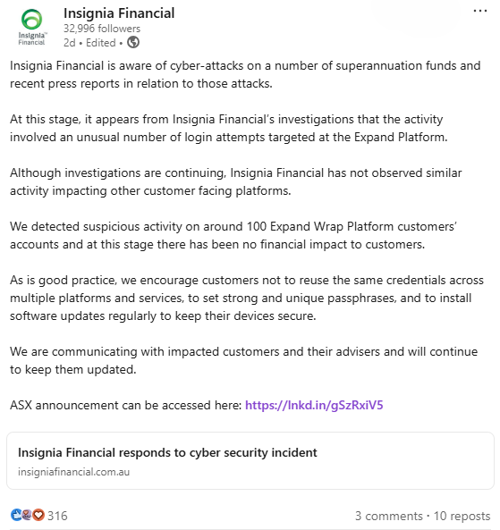This screenshot has height=530, width=500.
Task: Click the paragraph mentioning Expand Wrap Platform customers
Action: point(233,235)
